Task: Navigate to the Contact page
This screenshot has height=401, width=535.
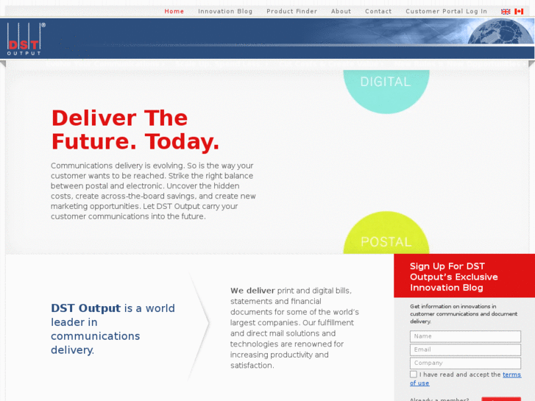Action: click(378, 11)
